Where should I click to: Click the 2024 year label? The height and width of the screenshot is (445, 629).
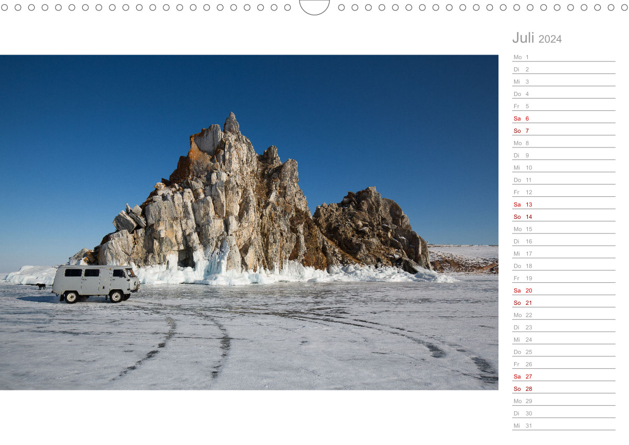(x=550, y=39)
